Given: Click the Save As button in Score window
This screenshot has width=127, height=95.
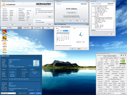Looking at the screenshot, I should [x=63, y=21].
